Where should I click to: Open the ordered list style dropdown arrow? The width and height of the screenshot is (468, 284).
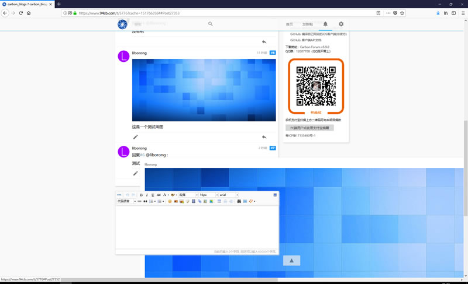coord(155,201)
